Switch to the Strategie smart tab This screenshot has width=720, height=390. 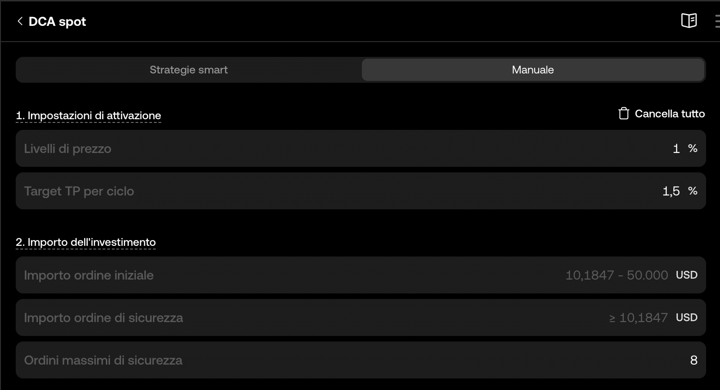coord(189,70)
